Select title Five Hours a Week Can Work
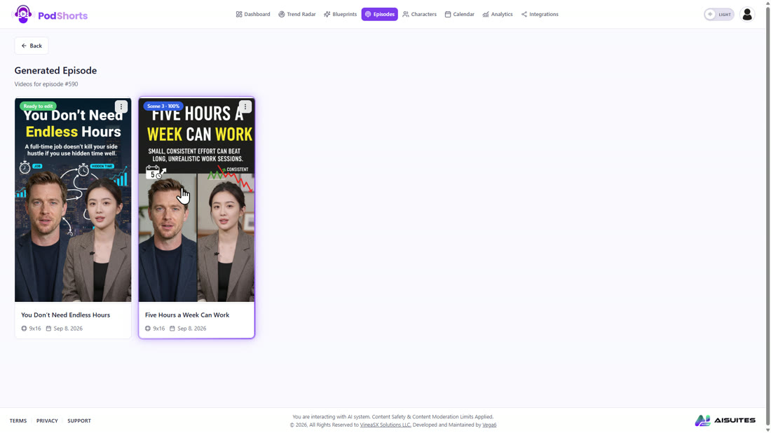 187,315
